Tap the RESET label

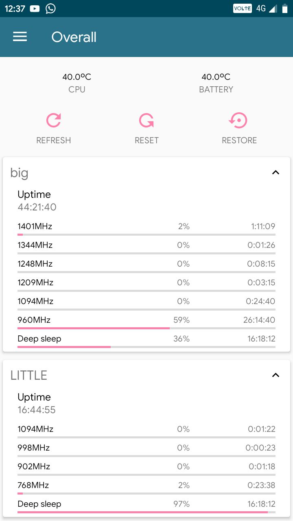coord(146,140)
